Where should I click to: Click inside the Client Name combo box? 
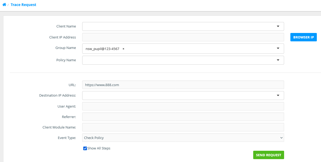(x=178, y=26)
